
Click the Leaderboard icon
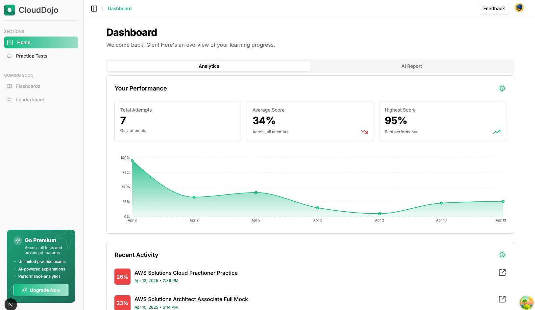click(x=9, y=100)
